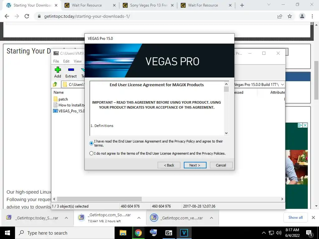
Task: Switch to first Wait For Resource tab
Action: 89,5
